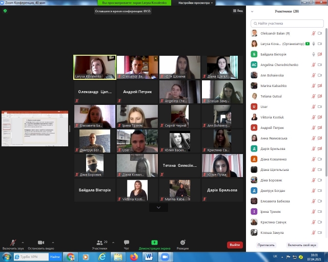This screenshot has height=262, width=328.
Task: Open the Вид view menu
Action: [x=238, y=11]
